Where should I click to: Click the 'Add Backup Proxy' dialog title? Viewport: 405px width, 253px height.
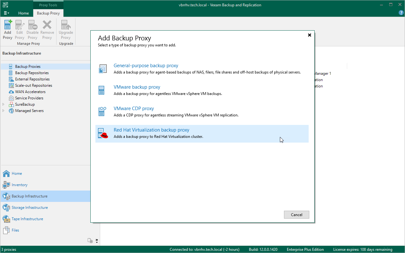(124, 38)
